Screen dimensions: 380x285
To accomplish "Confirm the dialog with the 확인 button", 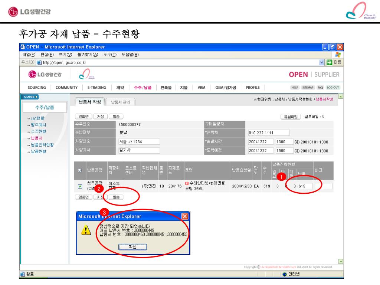I will point(132,247).
